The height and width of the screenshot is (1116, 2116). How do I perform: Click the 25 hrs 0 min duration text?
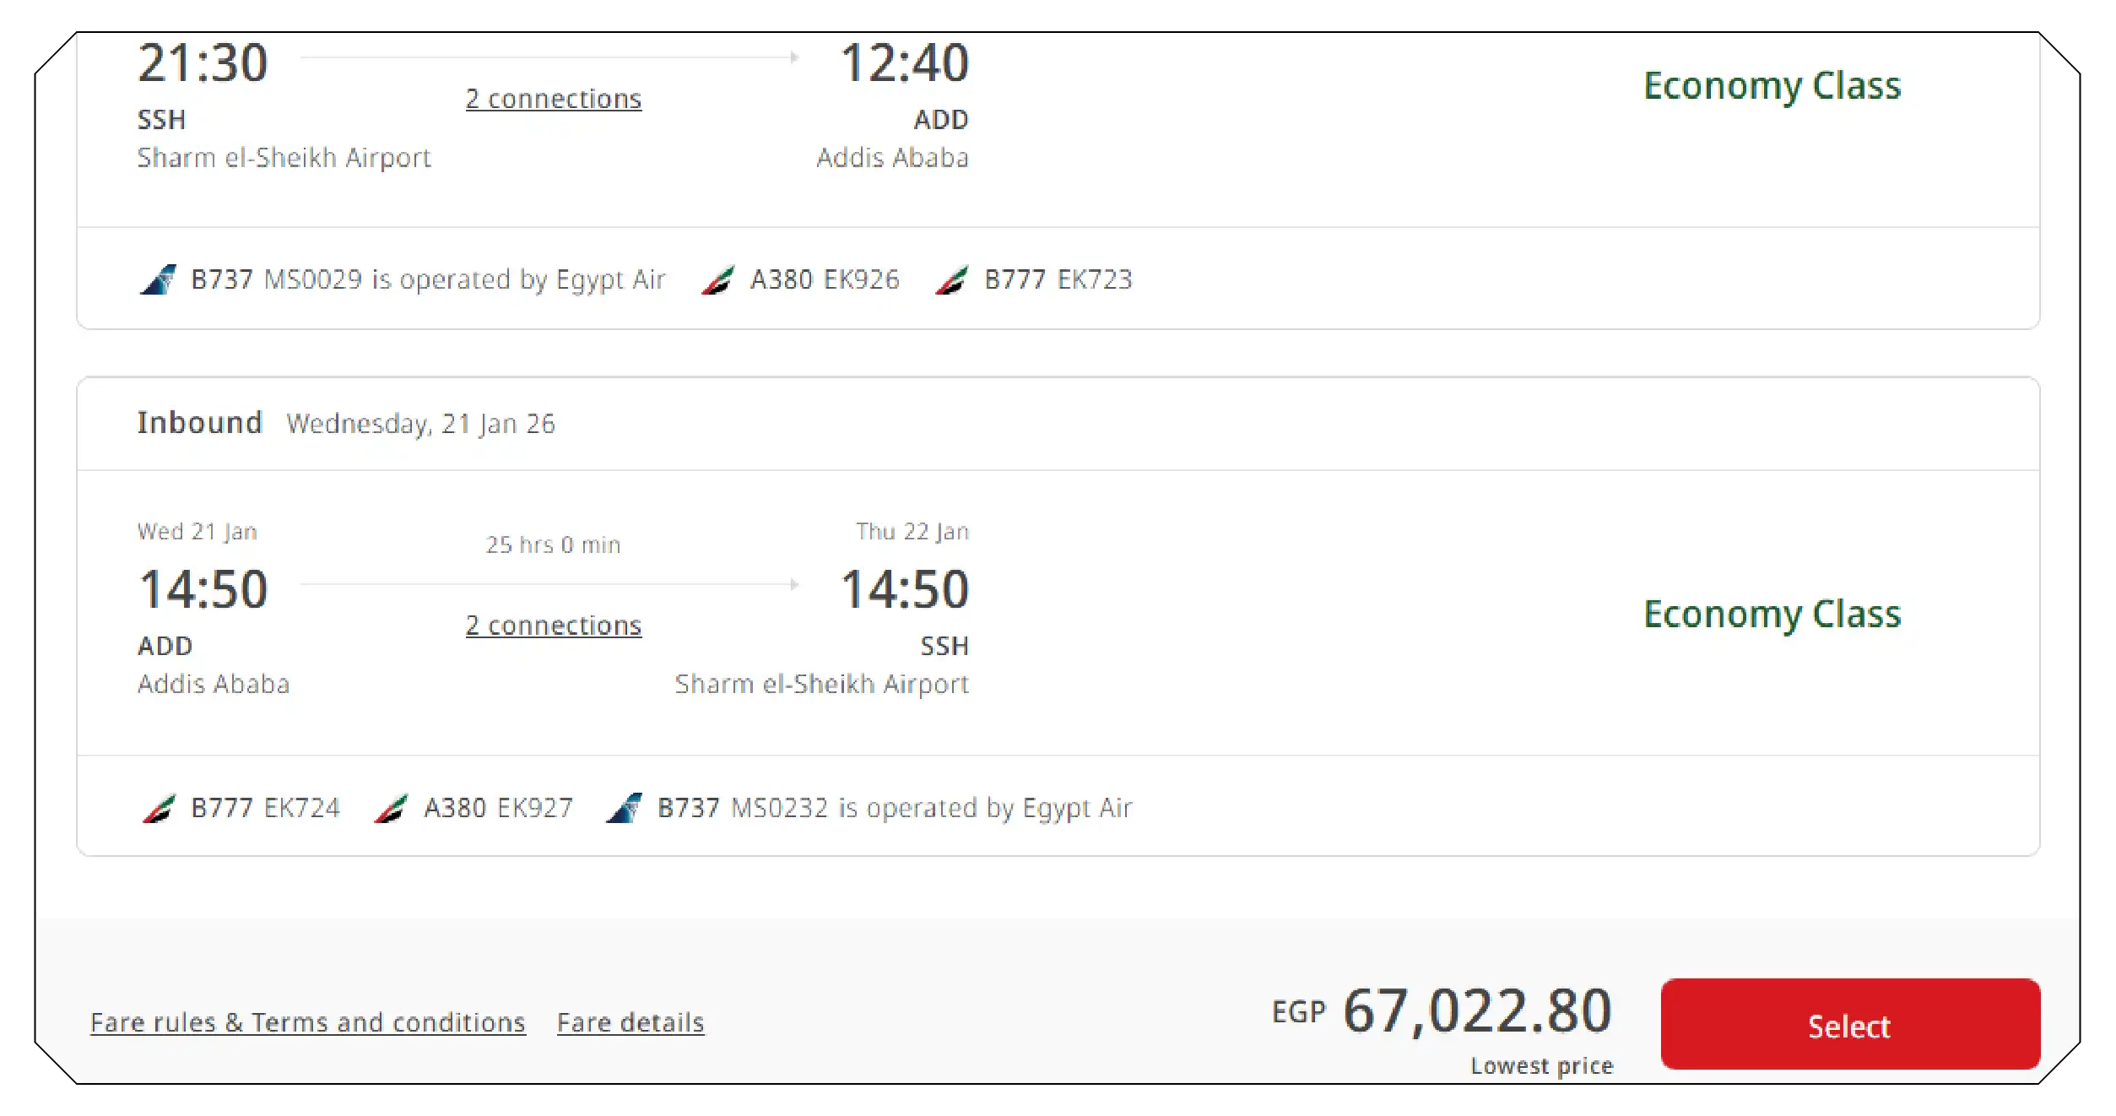[x=553, y=544]
